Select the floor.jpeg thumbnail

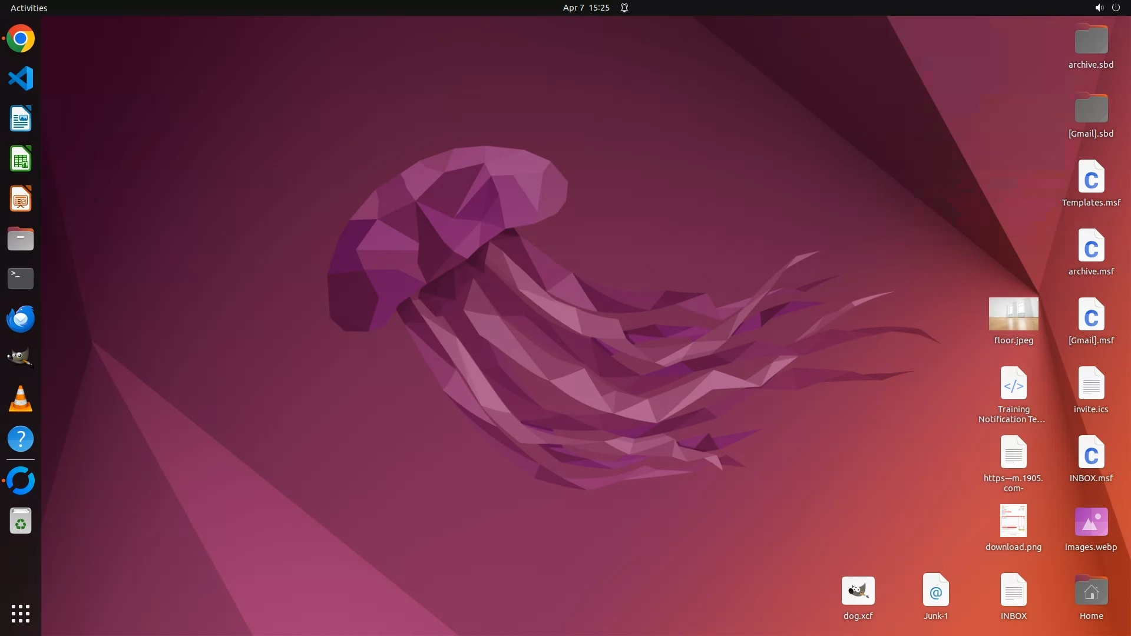[1013, 314]
